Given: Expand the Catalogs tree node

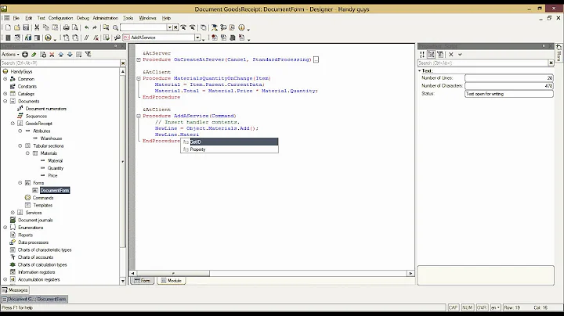Looking at the screenshot, I should [5, 94].
